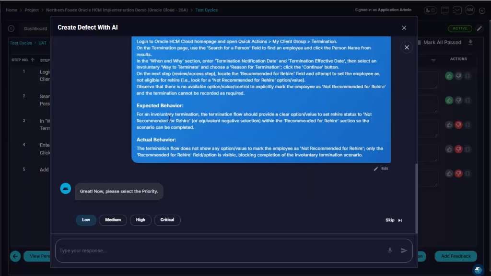This screenshot has width=491, height=276.
Task: Click the third action icon for step 1
Action: pos(468,76)
